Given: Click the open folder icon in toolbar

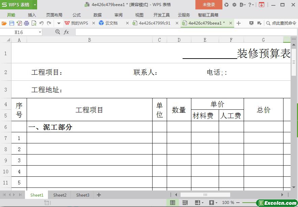Looking at the screenshot, I should point(4,23).
